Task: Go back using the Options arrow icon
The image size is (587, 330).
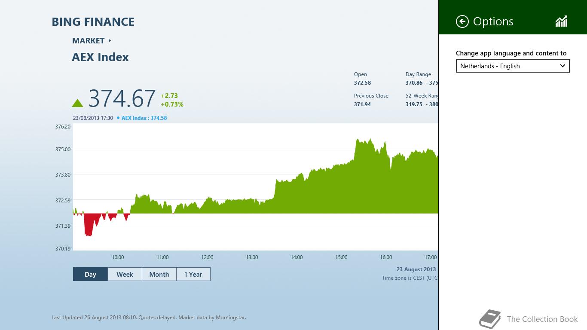Action: click(462, 21)
